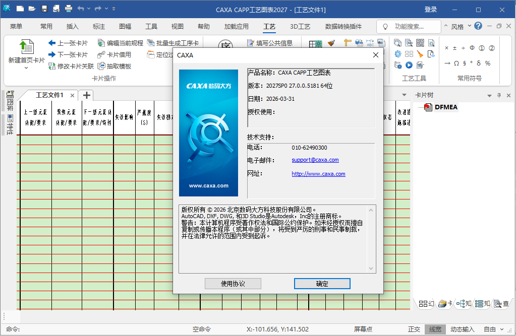Click 卡片借用 in the ribbon
The height and width of the screenshot is (336, 516).
click(x=114, y=54)
